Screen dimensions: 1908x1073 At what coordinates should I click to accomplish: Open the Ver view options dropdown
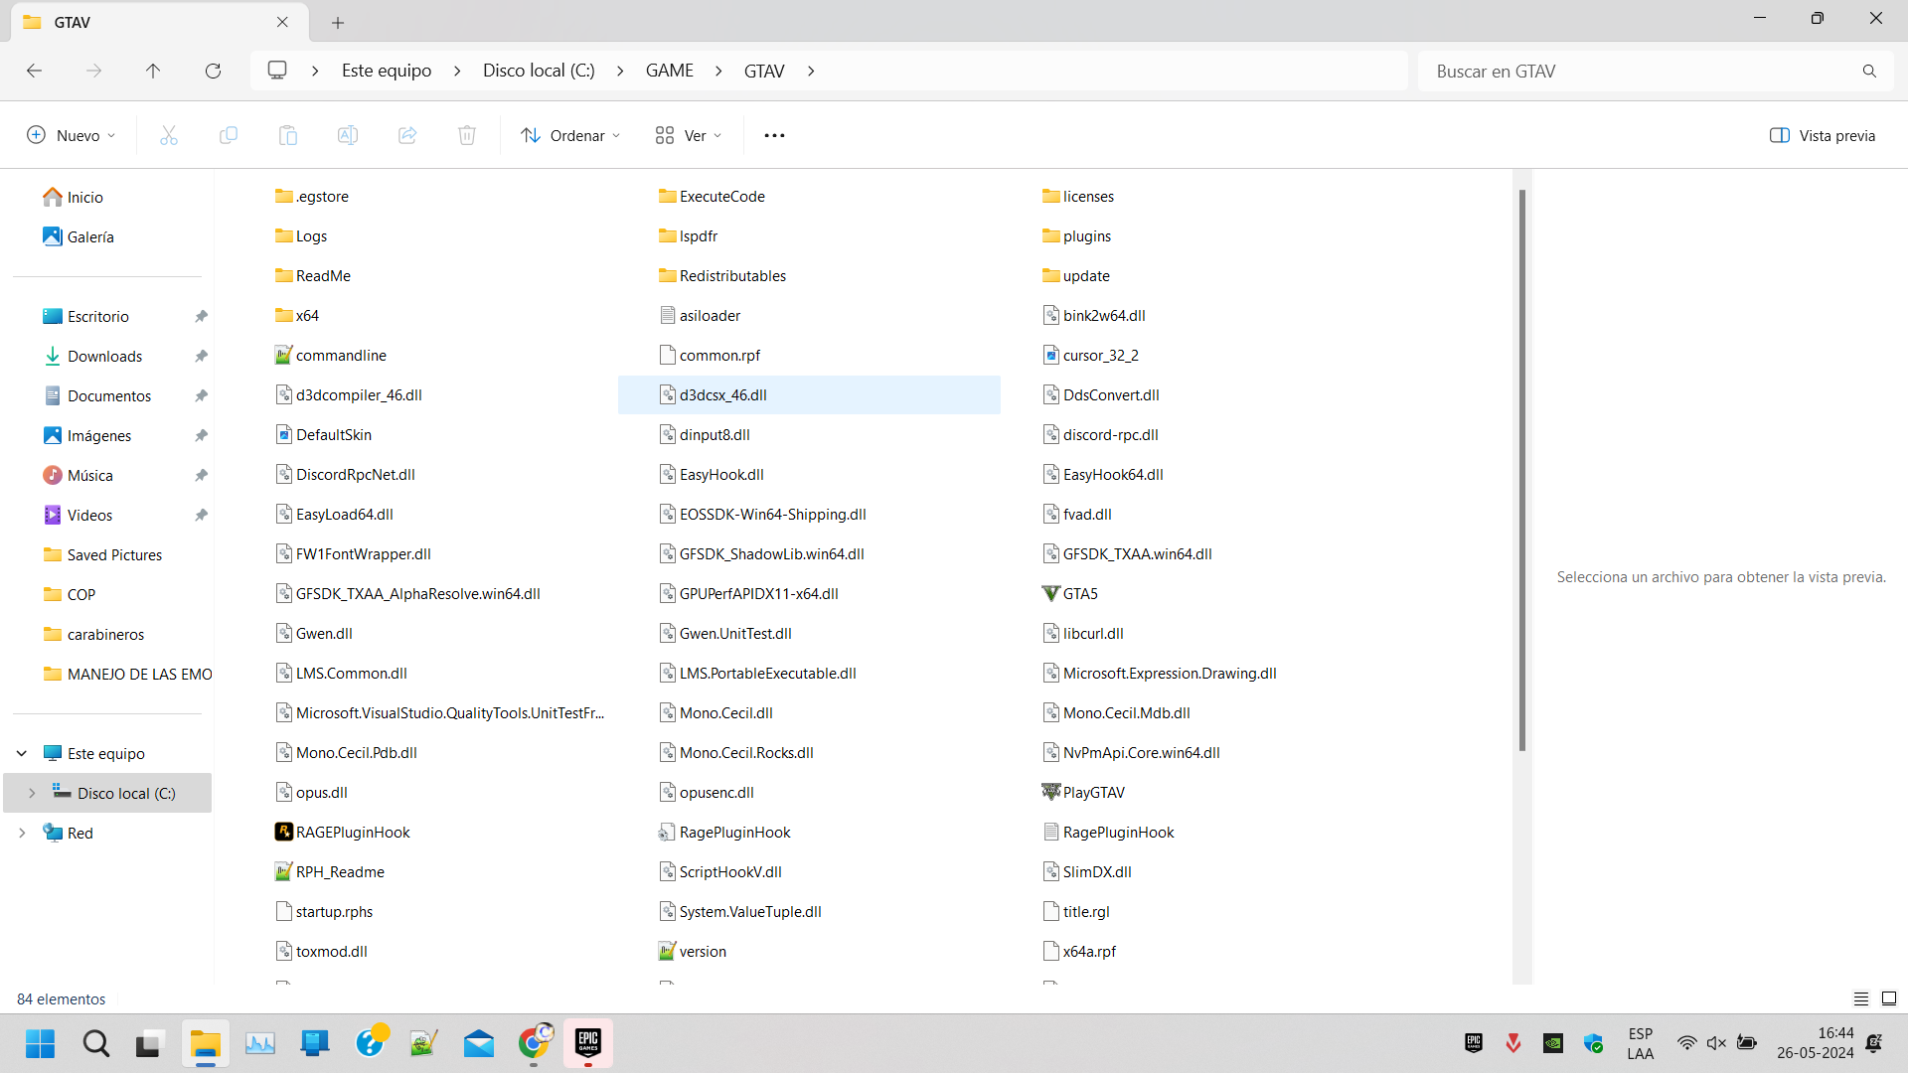688,135
